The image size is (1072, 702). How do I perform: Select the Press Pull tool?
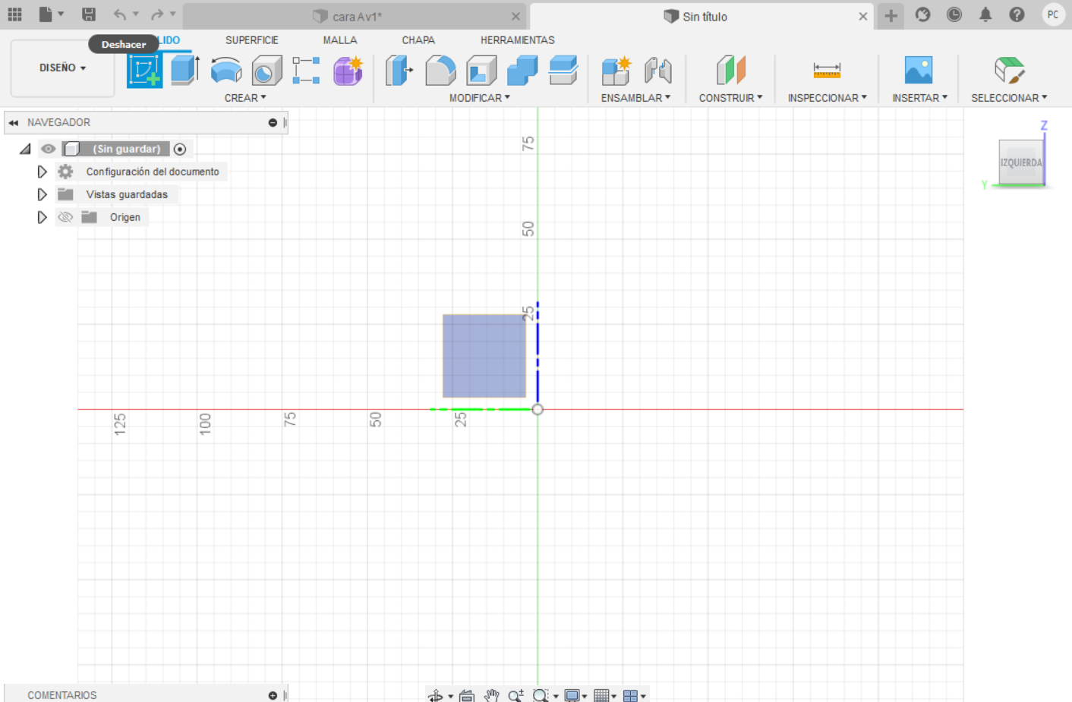399,71
